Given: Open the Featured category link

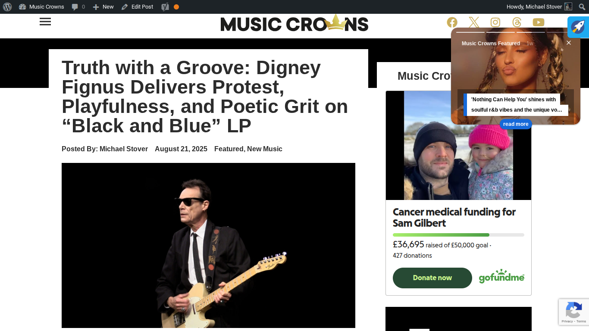Looking at the screenshot, I should [x=229, y=149].
